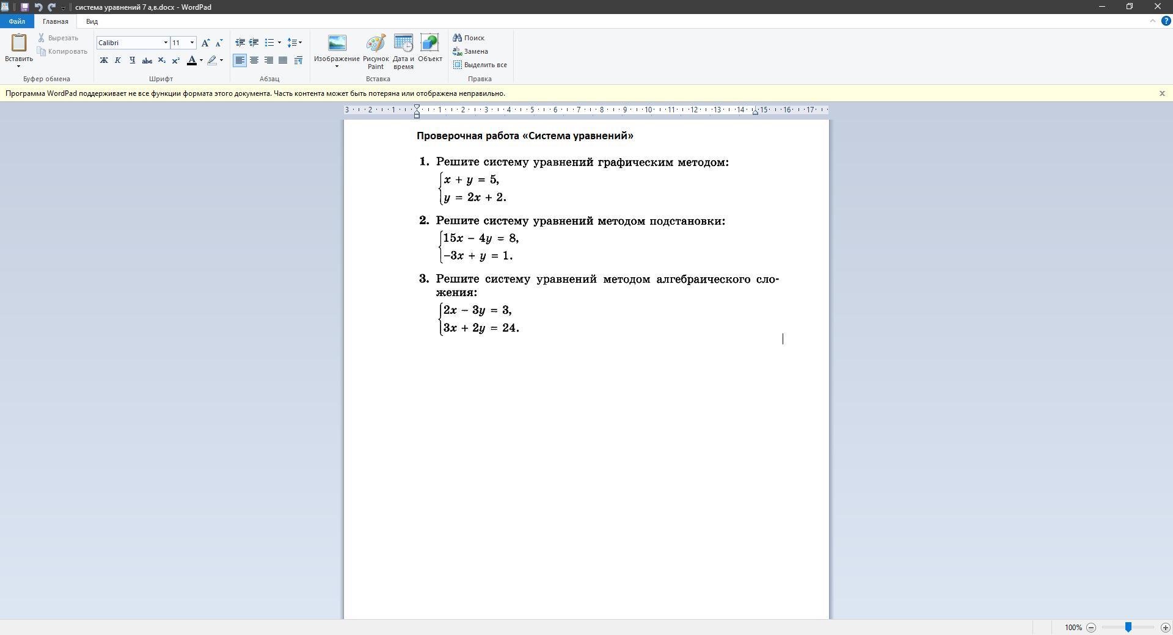Image resolution: width=1173 pixels, height=635 pixels.
Task: Switch to the Вид ribbon tab
Action: 92,21
